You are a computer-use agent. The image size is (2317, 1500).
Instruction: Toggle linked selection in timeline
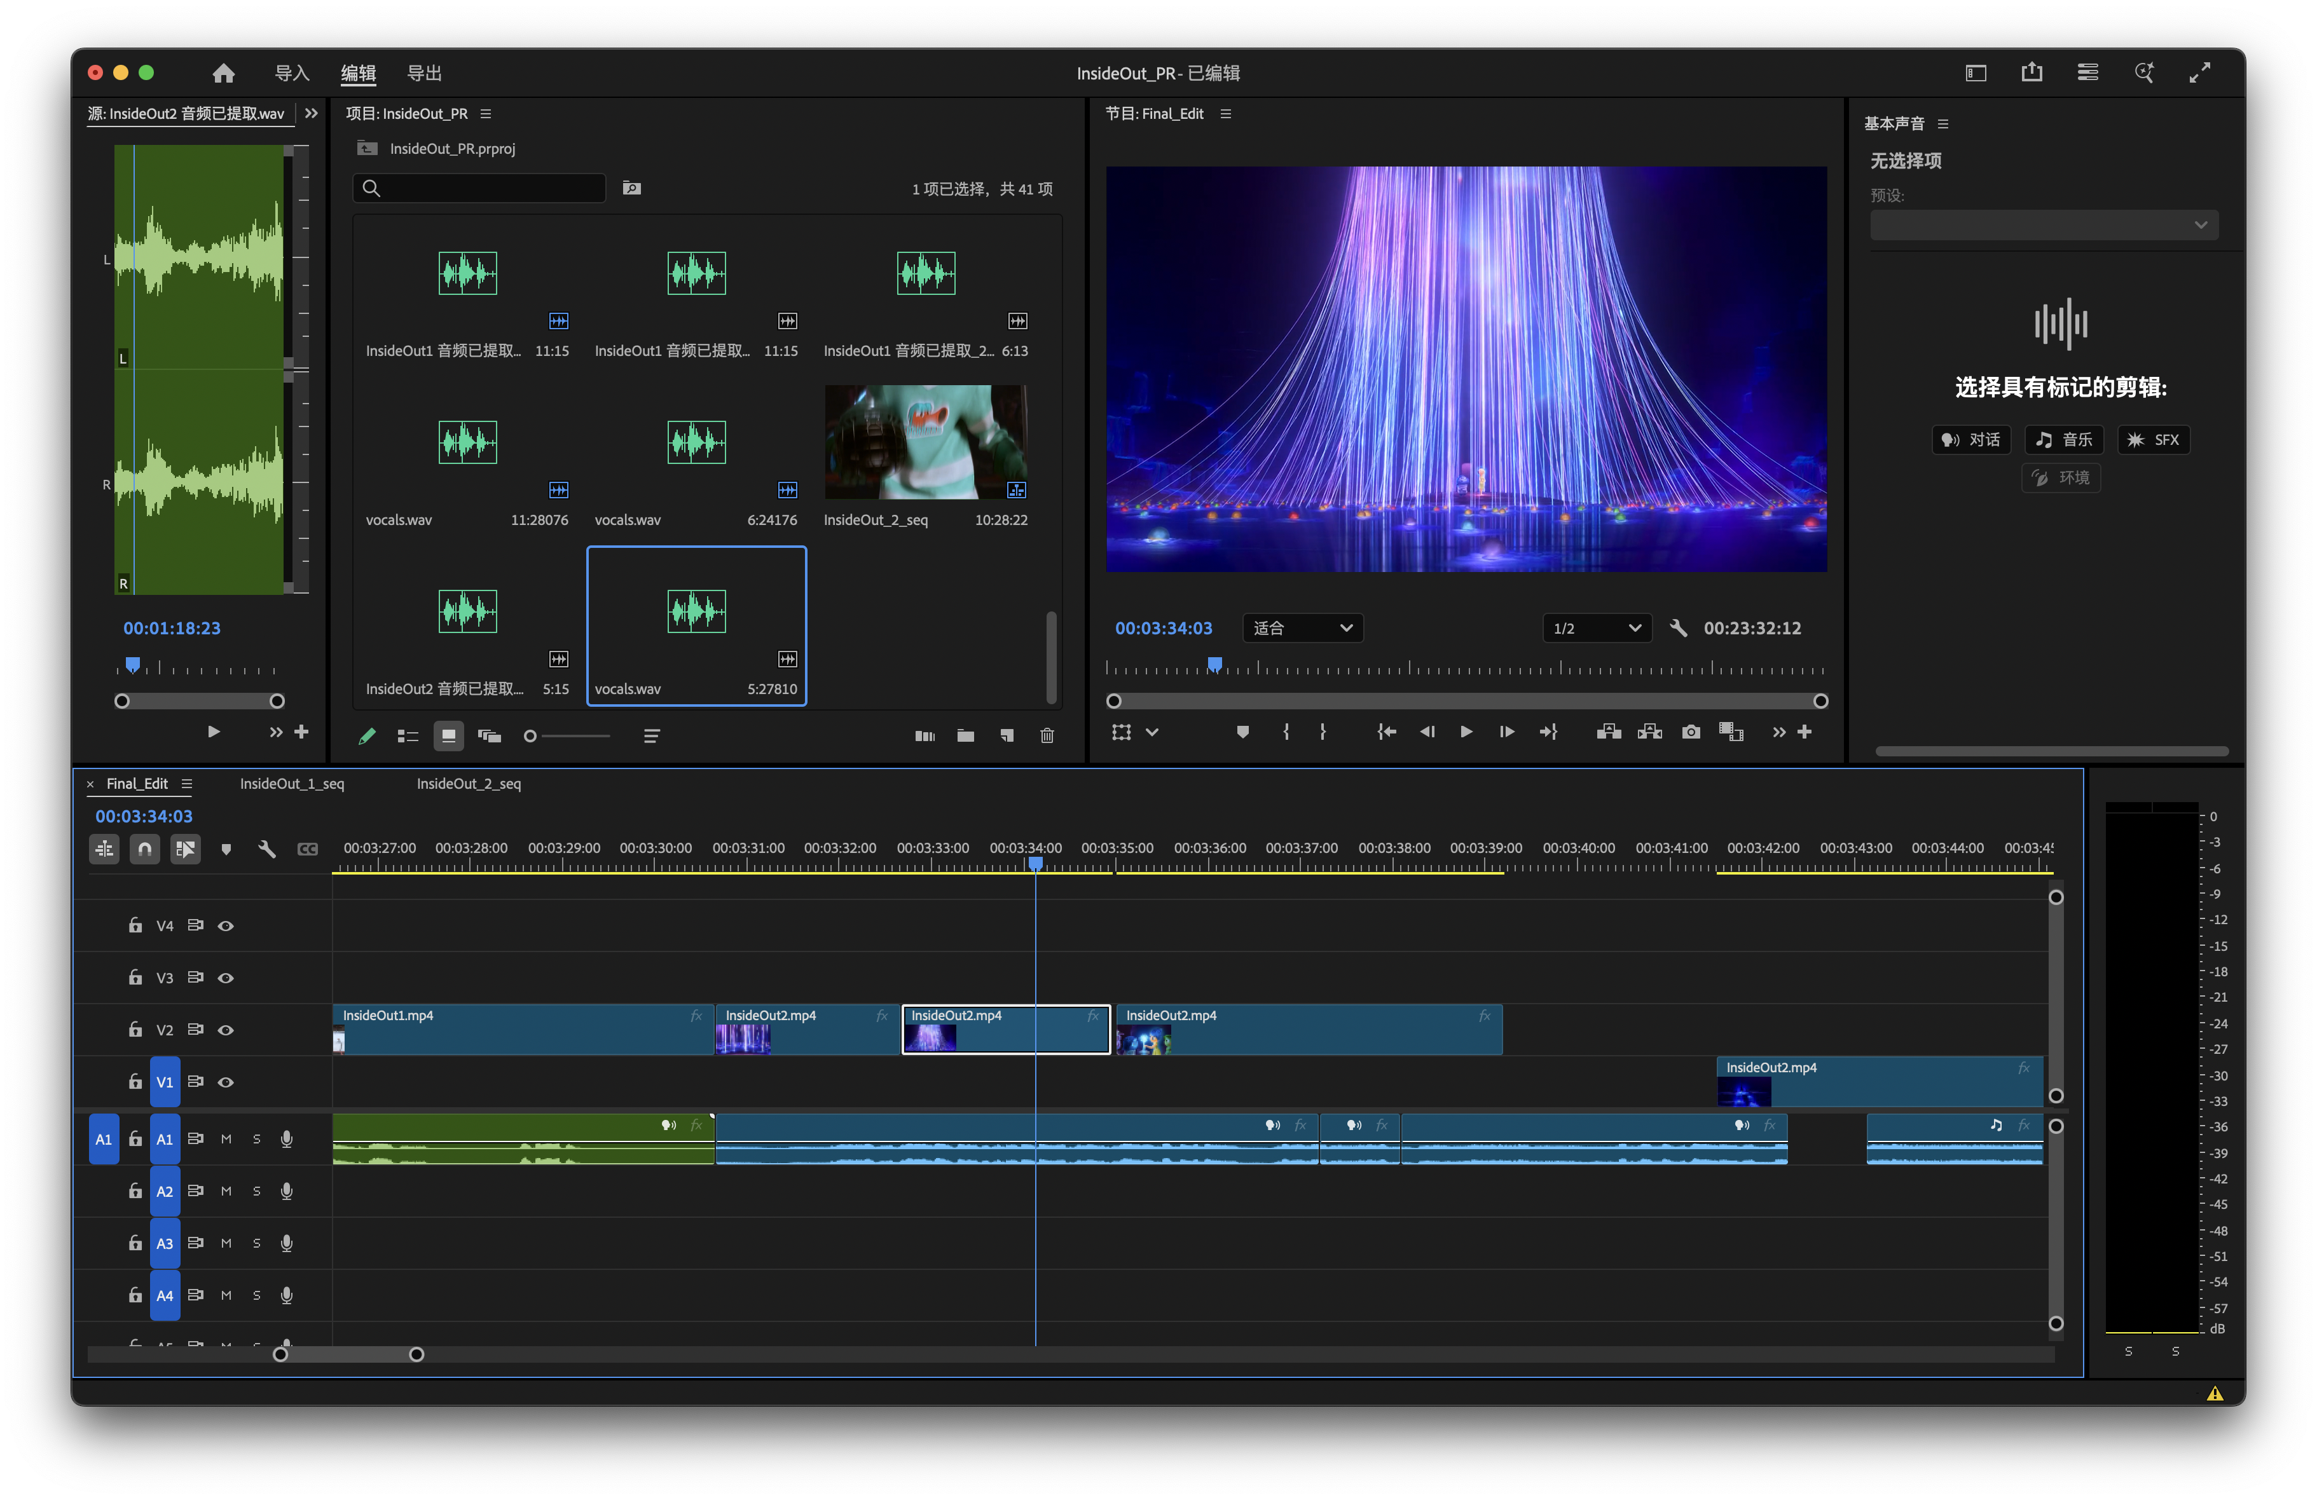click(x=185, y=849)
